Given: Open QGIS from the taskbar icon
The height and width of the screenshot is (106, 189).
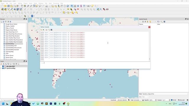Looking at the screenshot, I should coord(68,104).
